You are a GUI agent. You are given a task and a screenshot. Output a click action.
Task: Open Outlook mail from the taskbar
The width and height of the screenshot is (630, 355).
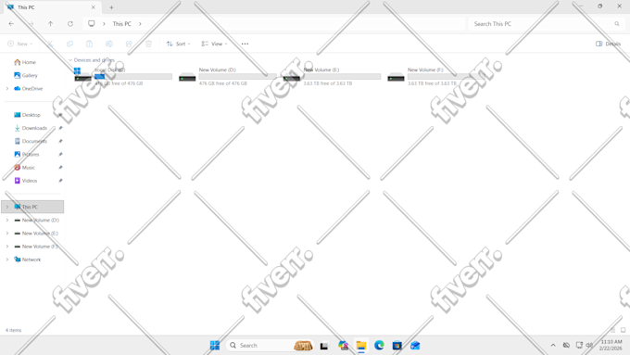click(415, 346)
